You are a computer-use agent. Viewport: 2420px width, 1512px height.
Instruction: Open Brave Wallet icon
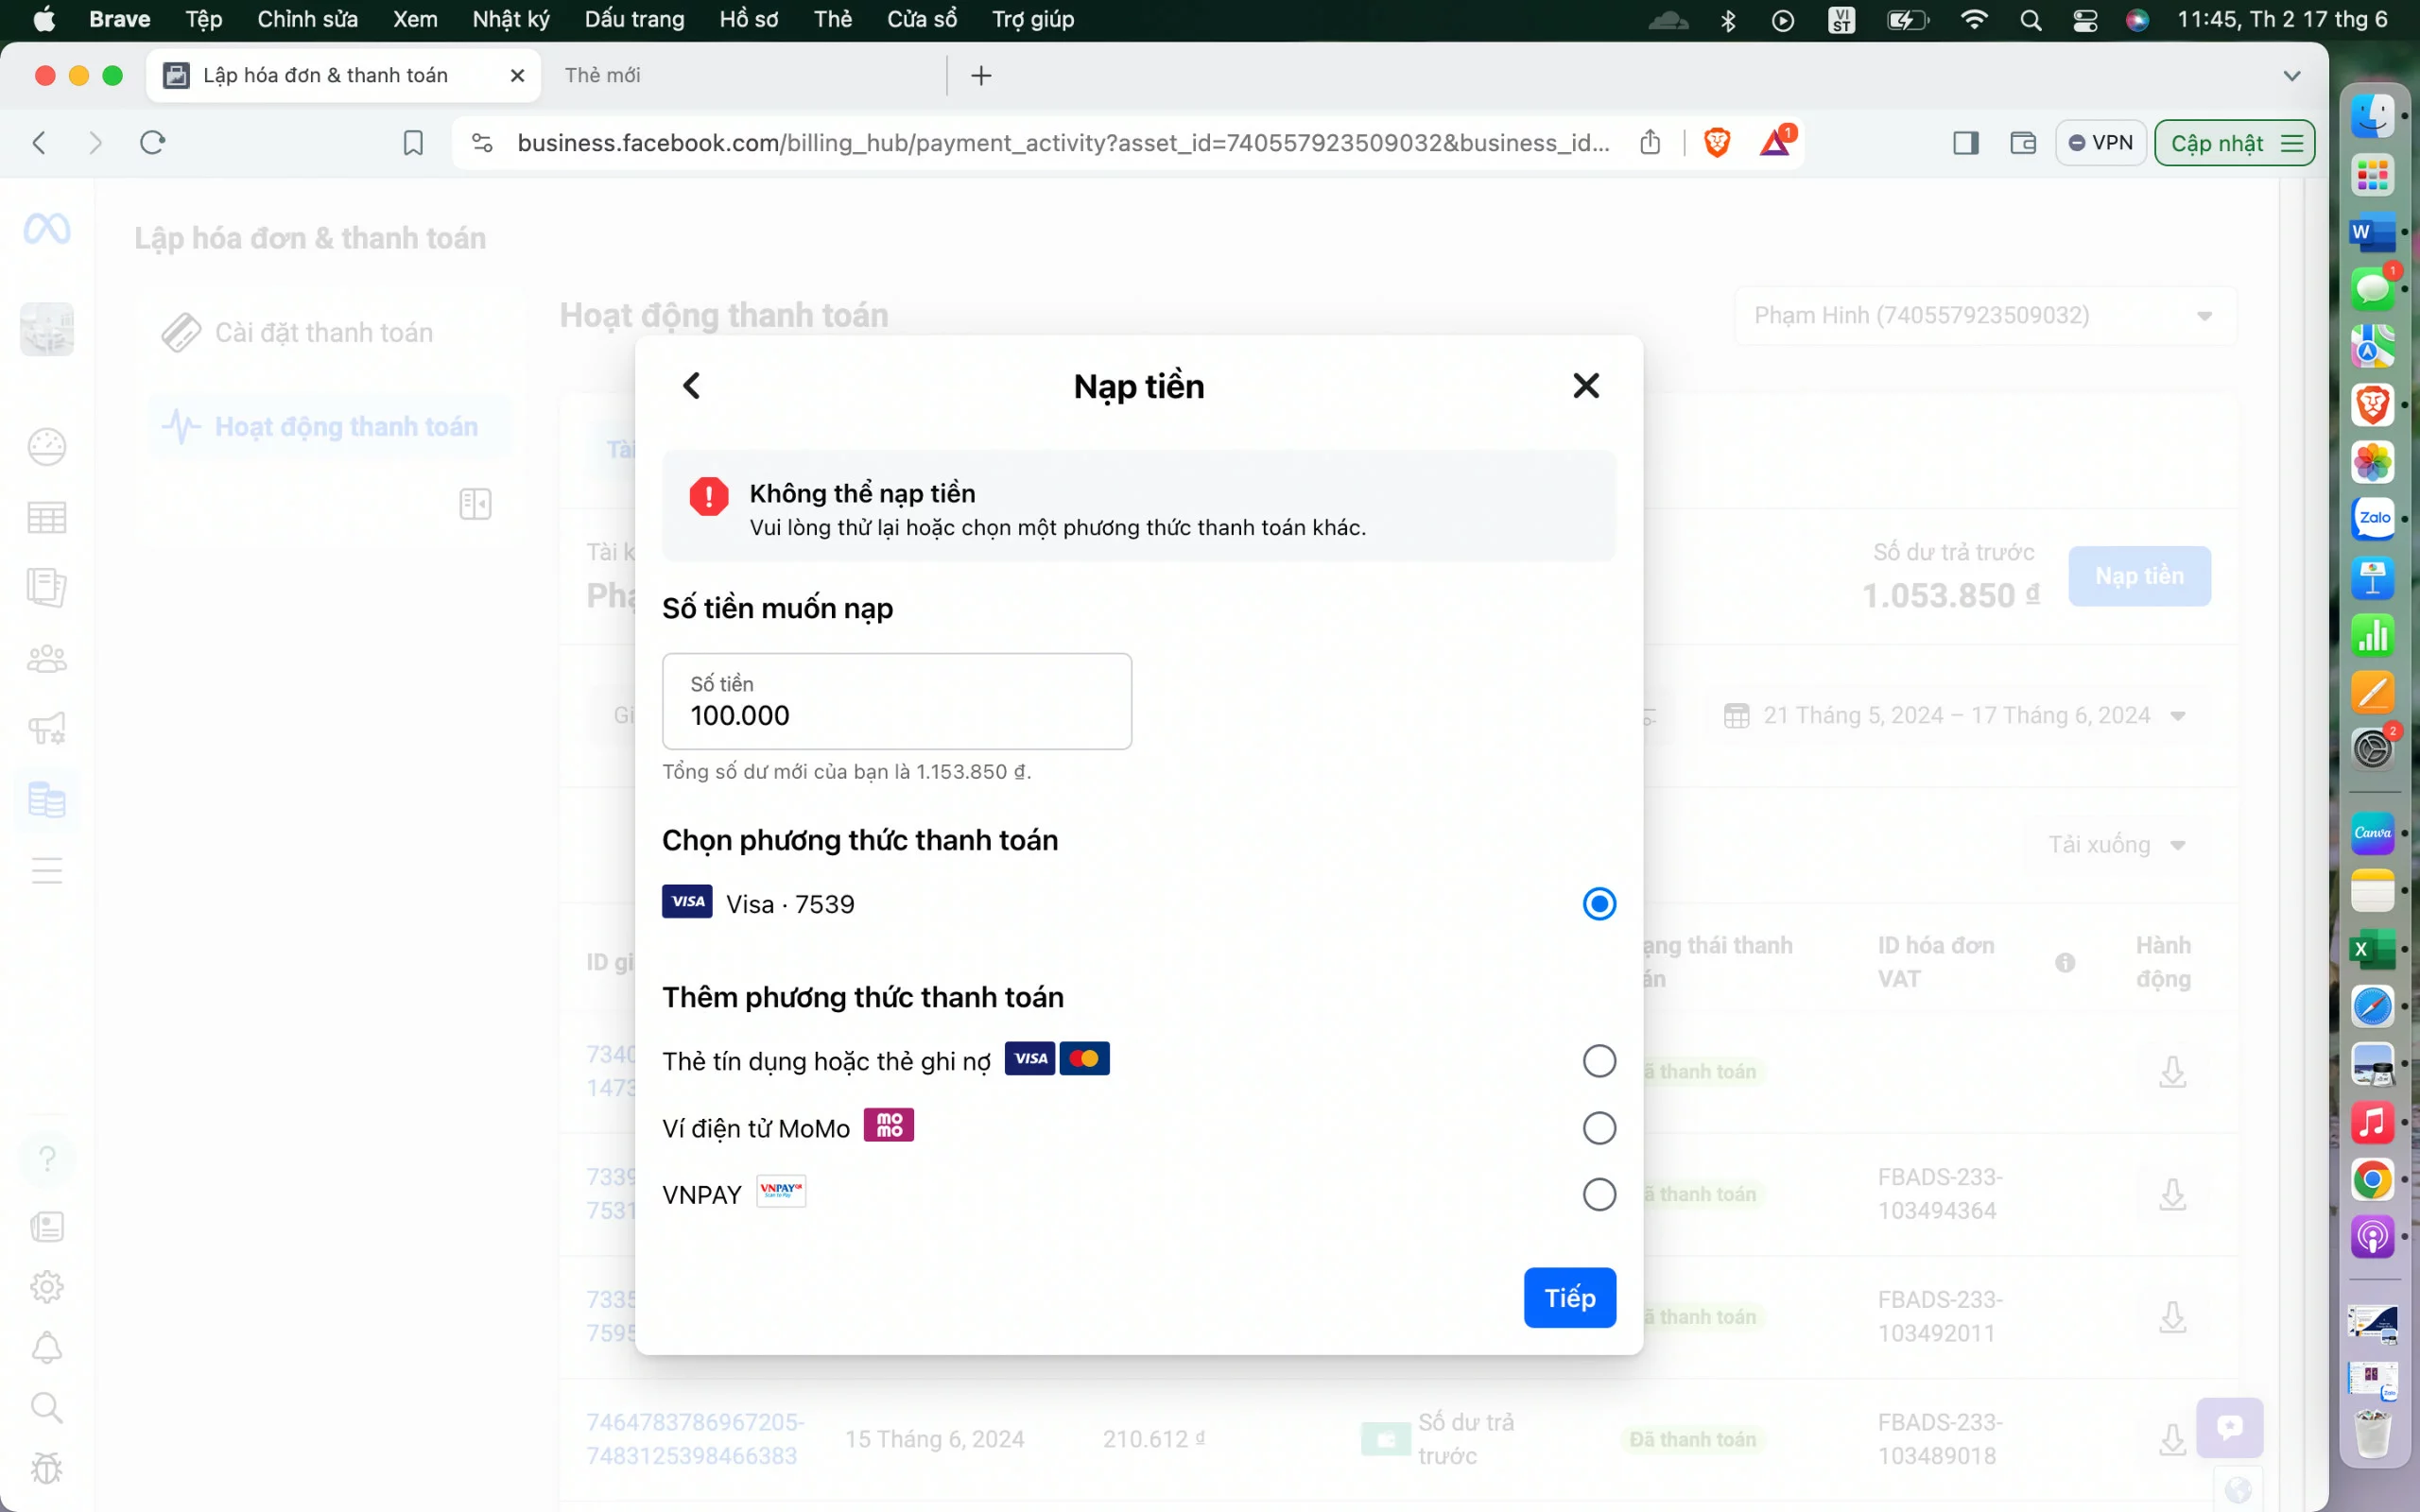tap(2023, 143)
